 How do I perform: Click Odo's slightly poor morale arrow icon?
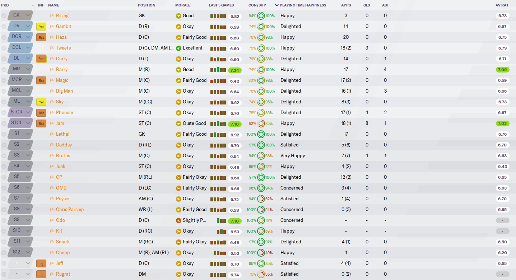pos(178,220)
